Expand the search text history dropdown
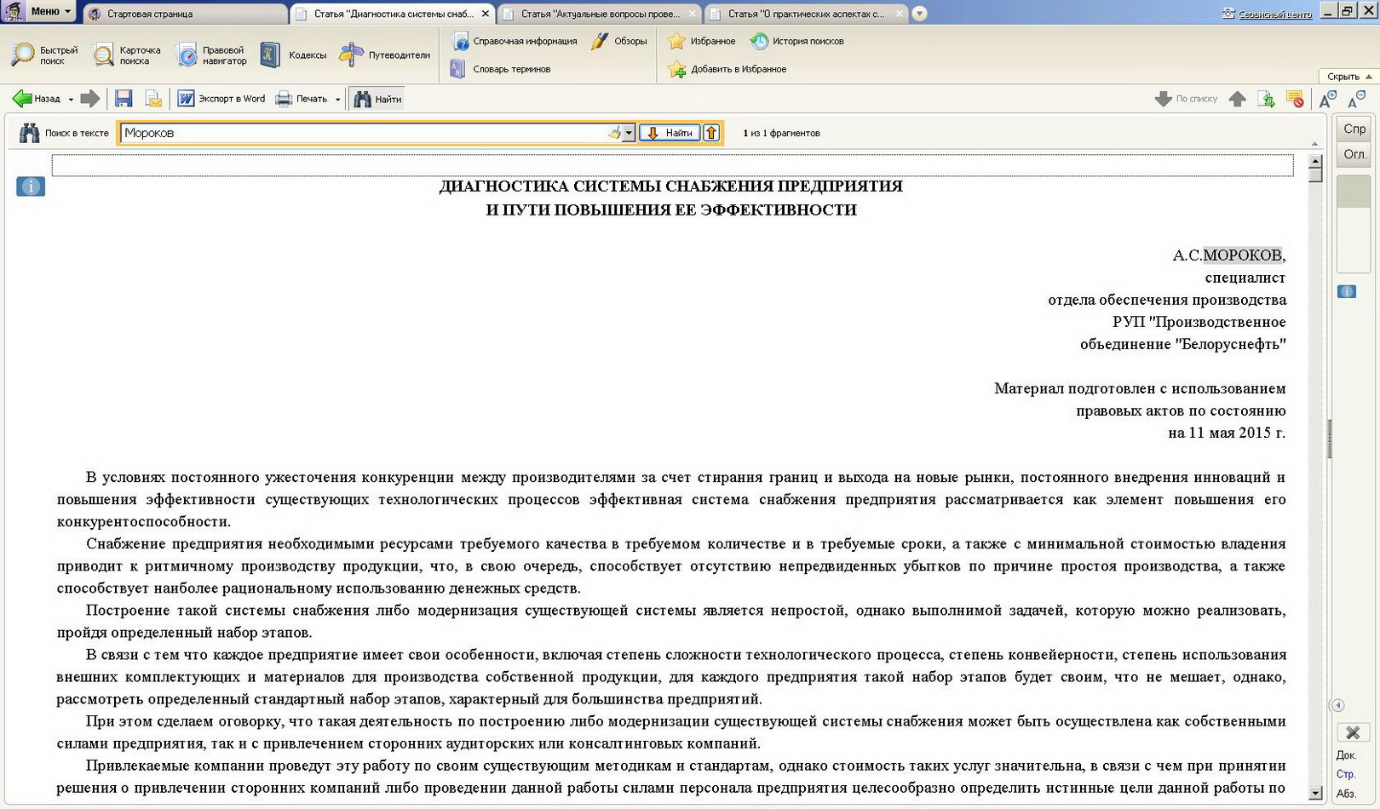 tap(629, 133)
